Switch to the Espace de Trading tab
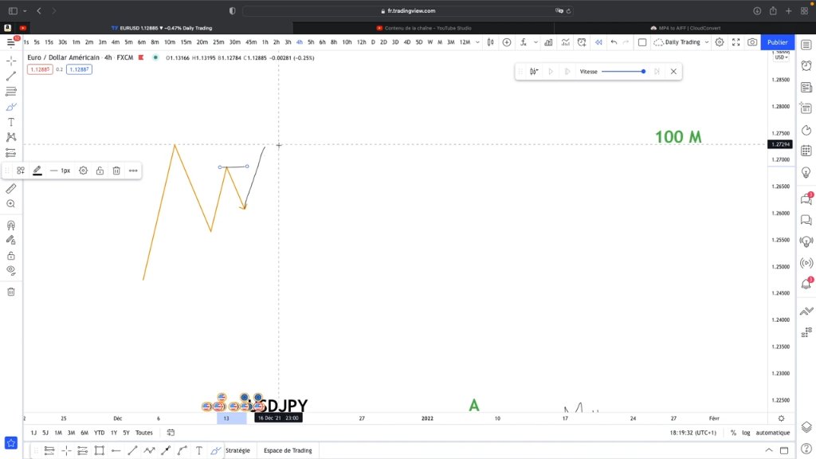The height and width of the screenshot is (459, 816). click(288, 451)
